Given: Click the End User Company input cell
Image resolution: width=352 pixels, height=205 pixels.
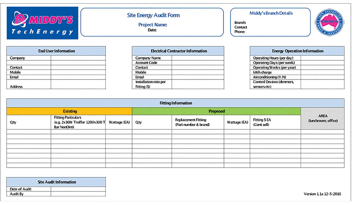Looking at the screenshot, I should click(x=78, y=58).
